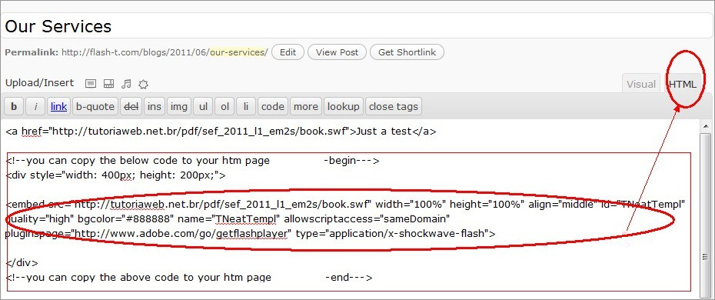Click the Add Video upload icon

pos(108,83)
